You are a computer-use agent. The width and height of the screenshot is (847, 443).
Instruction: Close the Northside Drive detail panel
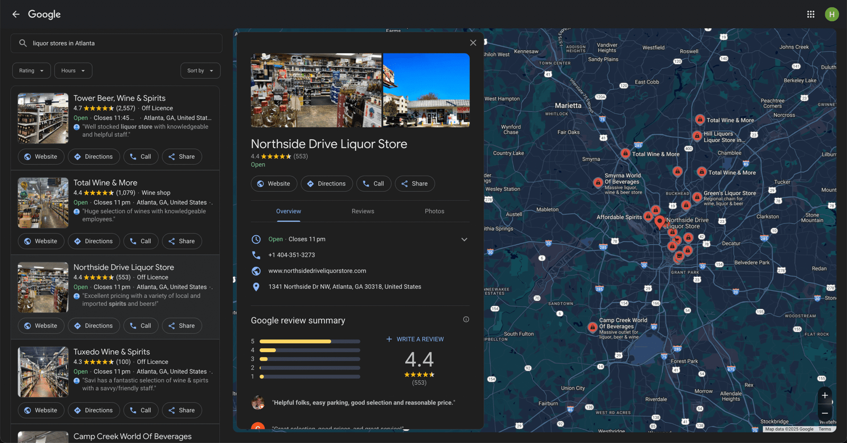(473, 43)
